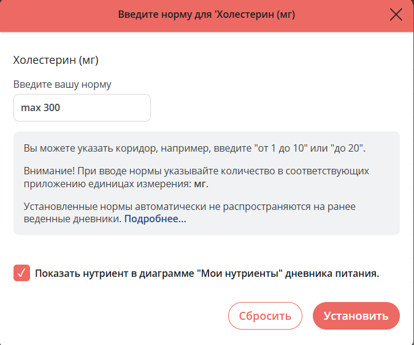Click the norm input field containing 'max 300'

82,107
